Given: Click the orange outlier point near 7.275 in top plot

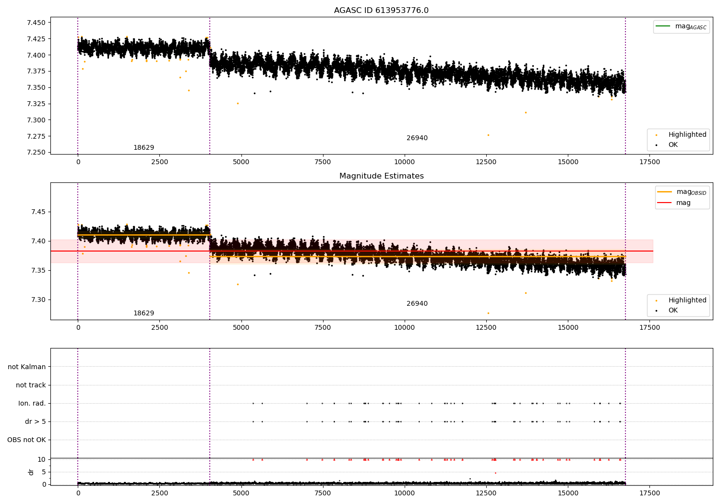Looking at the screenshot, I should [x=488, y=135].
